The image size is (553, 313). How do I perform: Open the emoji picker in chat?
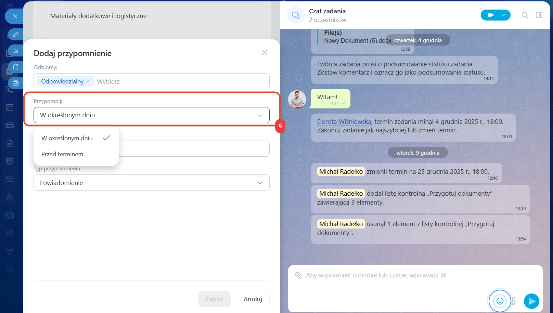(x=500, y=301)
